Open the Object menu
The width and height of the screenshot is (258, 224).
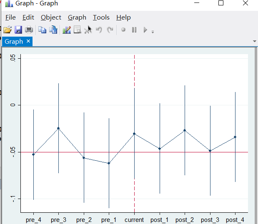pyautogui.click(x=51, y=17)
